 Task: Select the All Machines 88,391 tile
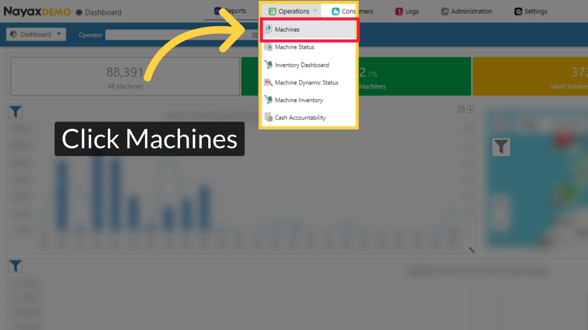point(125,77)
